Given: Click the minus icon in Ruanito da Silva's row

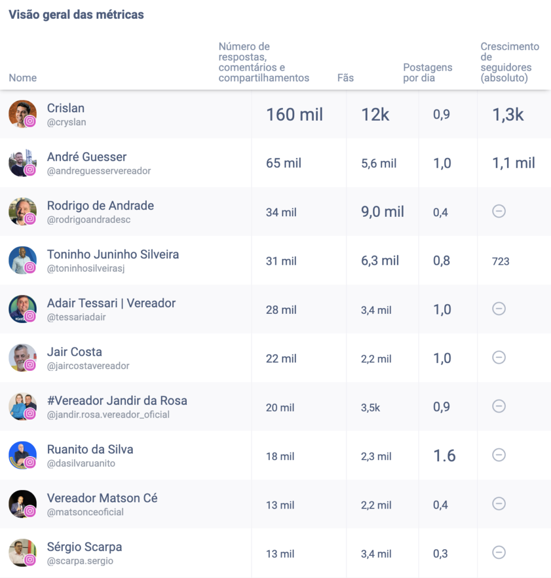Looking at the screenshot, I should [498, 454].
